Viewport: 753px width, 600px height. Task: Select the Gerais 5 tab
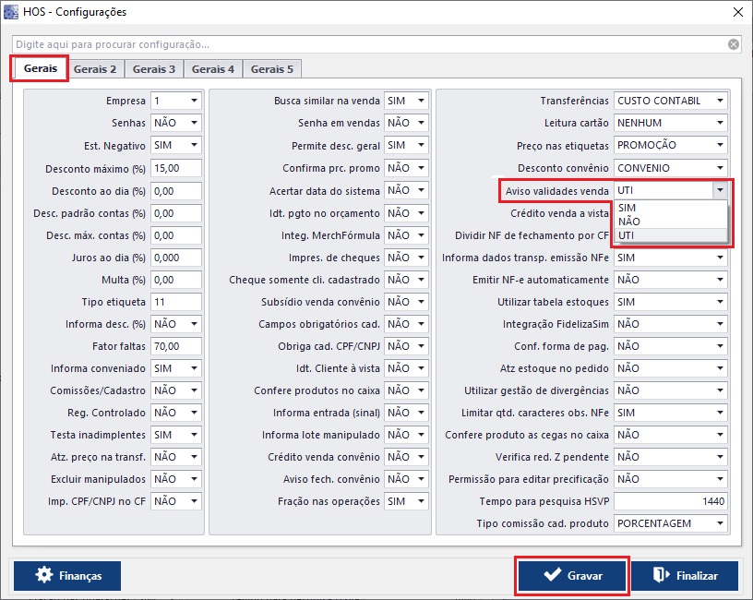click(271, 69)
